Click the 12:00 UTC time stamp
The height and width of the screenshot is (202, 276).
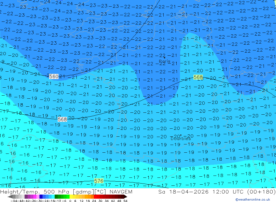click(x=228, y=192)
